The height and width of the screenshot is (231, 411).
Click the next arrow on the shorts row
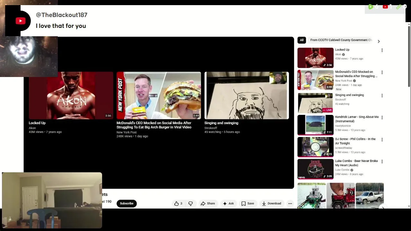tap(383, 208)
